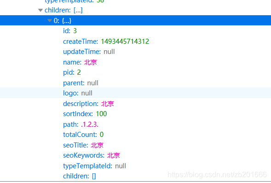271x183 pixels.
Task: Click the typeTemplateId: null row
Action: (x=135, y=166)
